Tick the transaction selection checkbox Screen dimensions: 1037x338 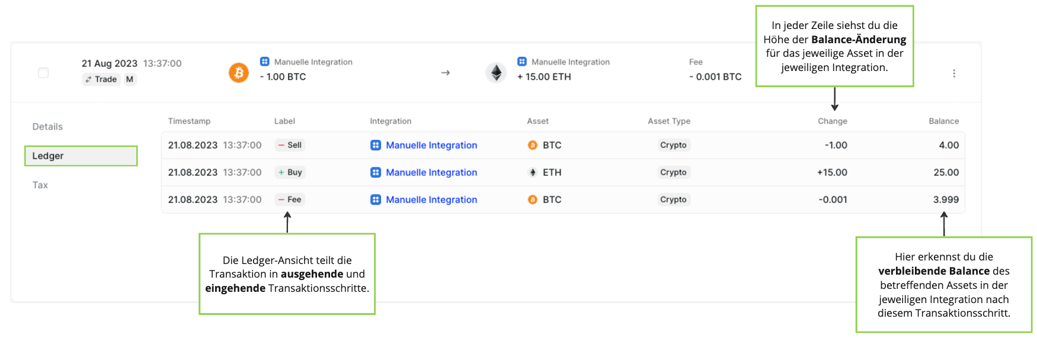click(43, 73)
